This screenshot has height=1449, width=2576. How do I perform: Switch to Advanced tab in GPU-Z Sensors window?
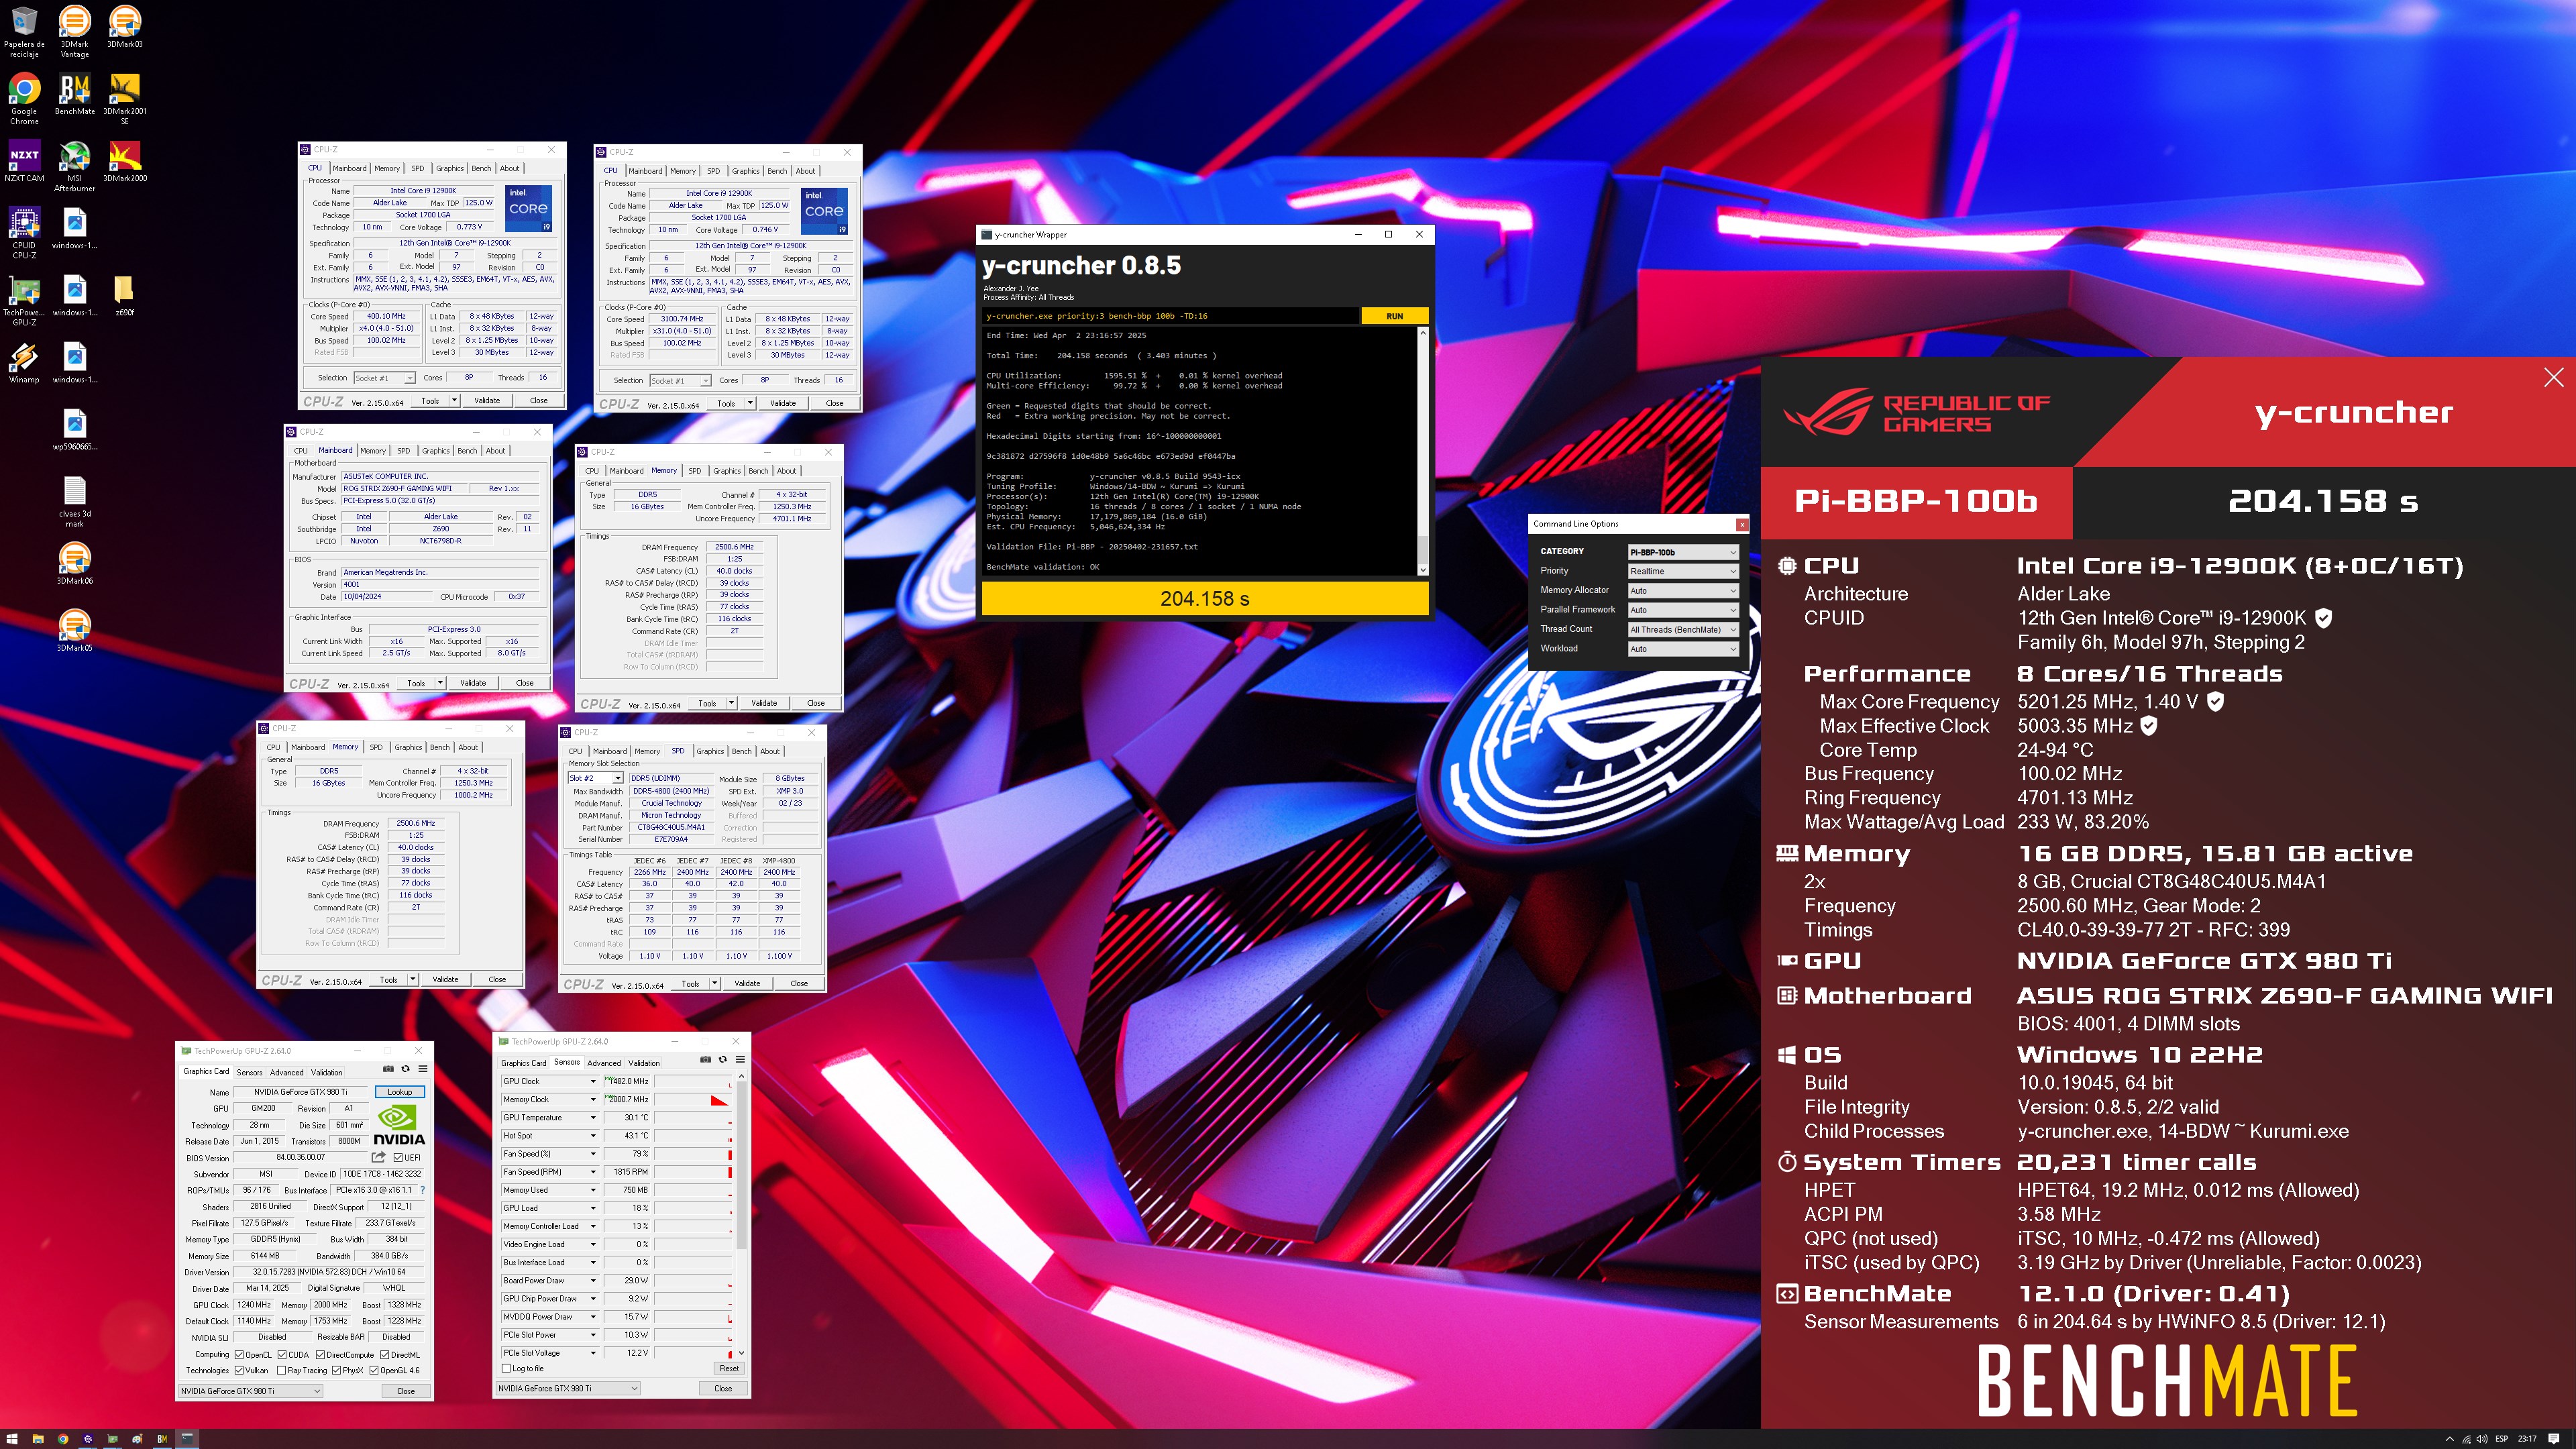pos(603,1063)
